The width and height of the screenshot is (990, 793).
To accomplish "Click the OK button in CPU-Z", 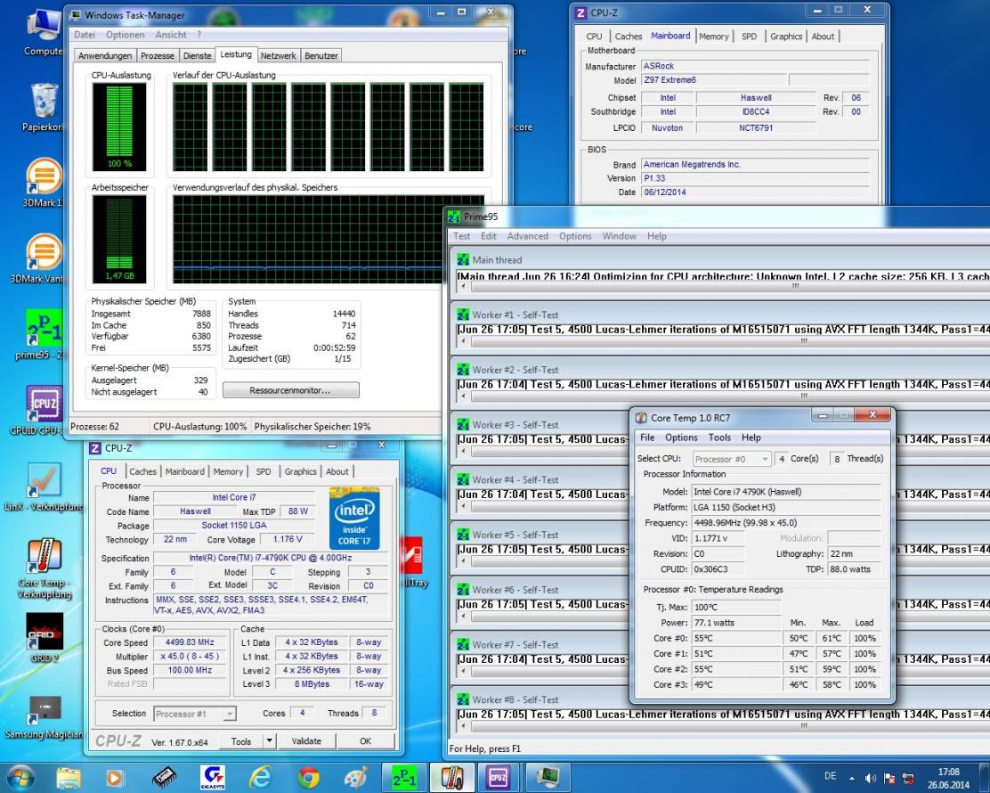I will click(366, 740).
